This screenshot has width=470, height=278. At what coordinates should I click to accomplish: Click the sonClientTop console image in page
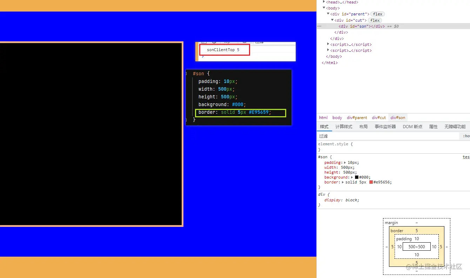pos(246,52)
